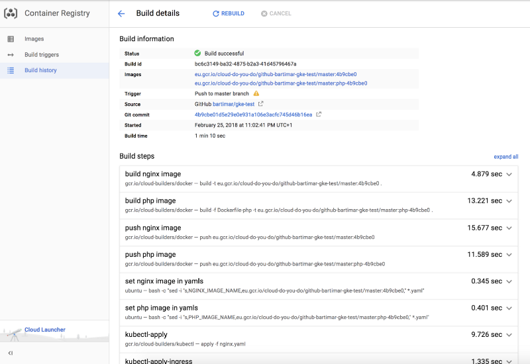This screenshot has width=530, height=364.
Task: Open the master:php-4b9cbe0 image link
Action: click(x=281, y=83)
